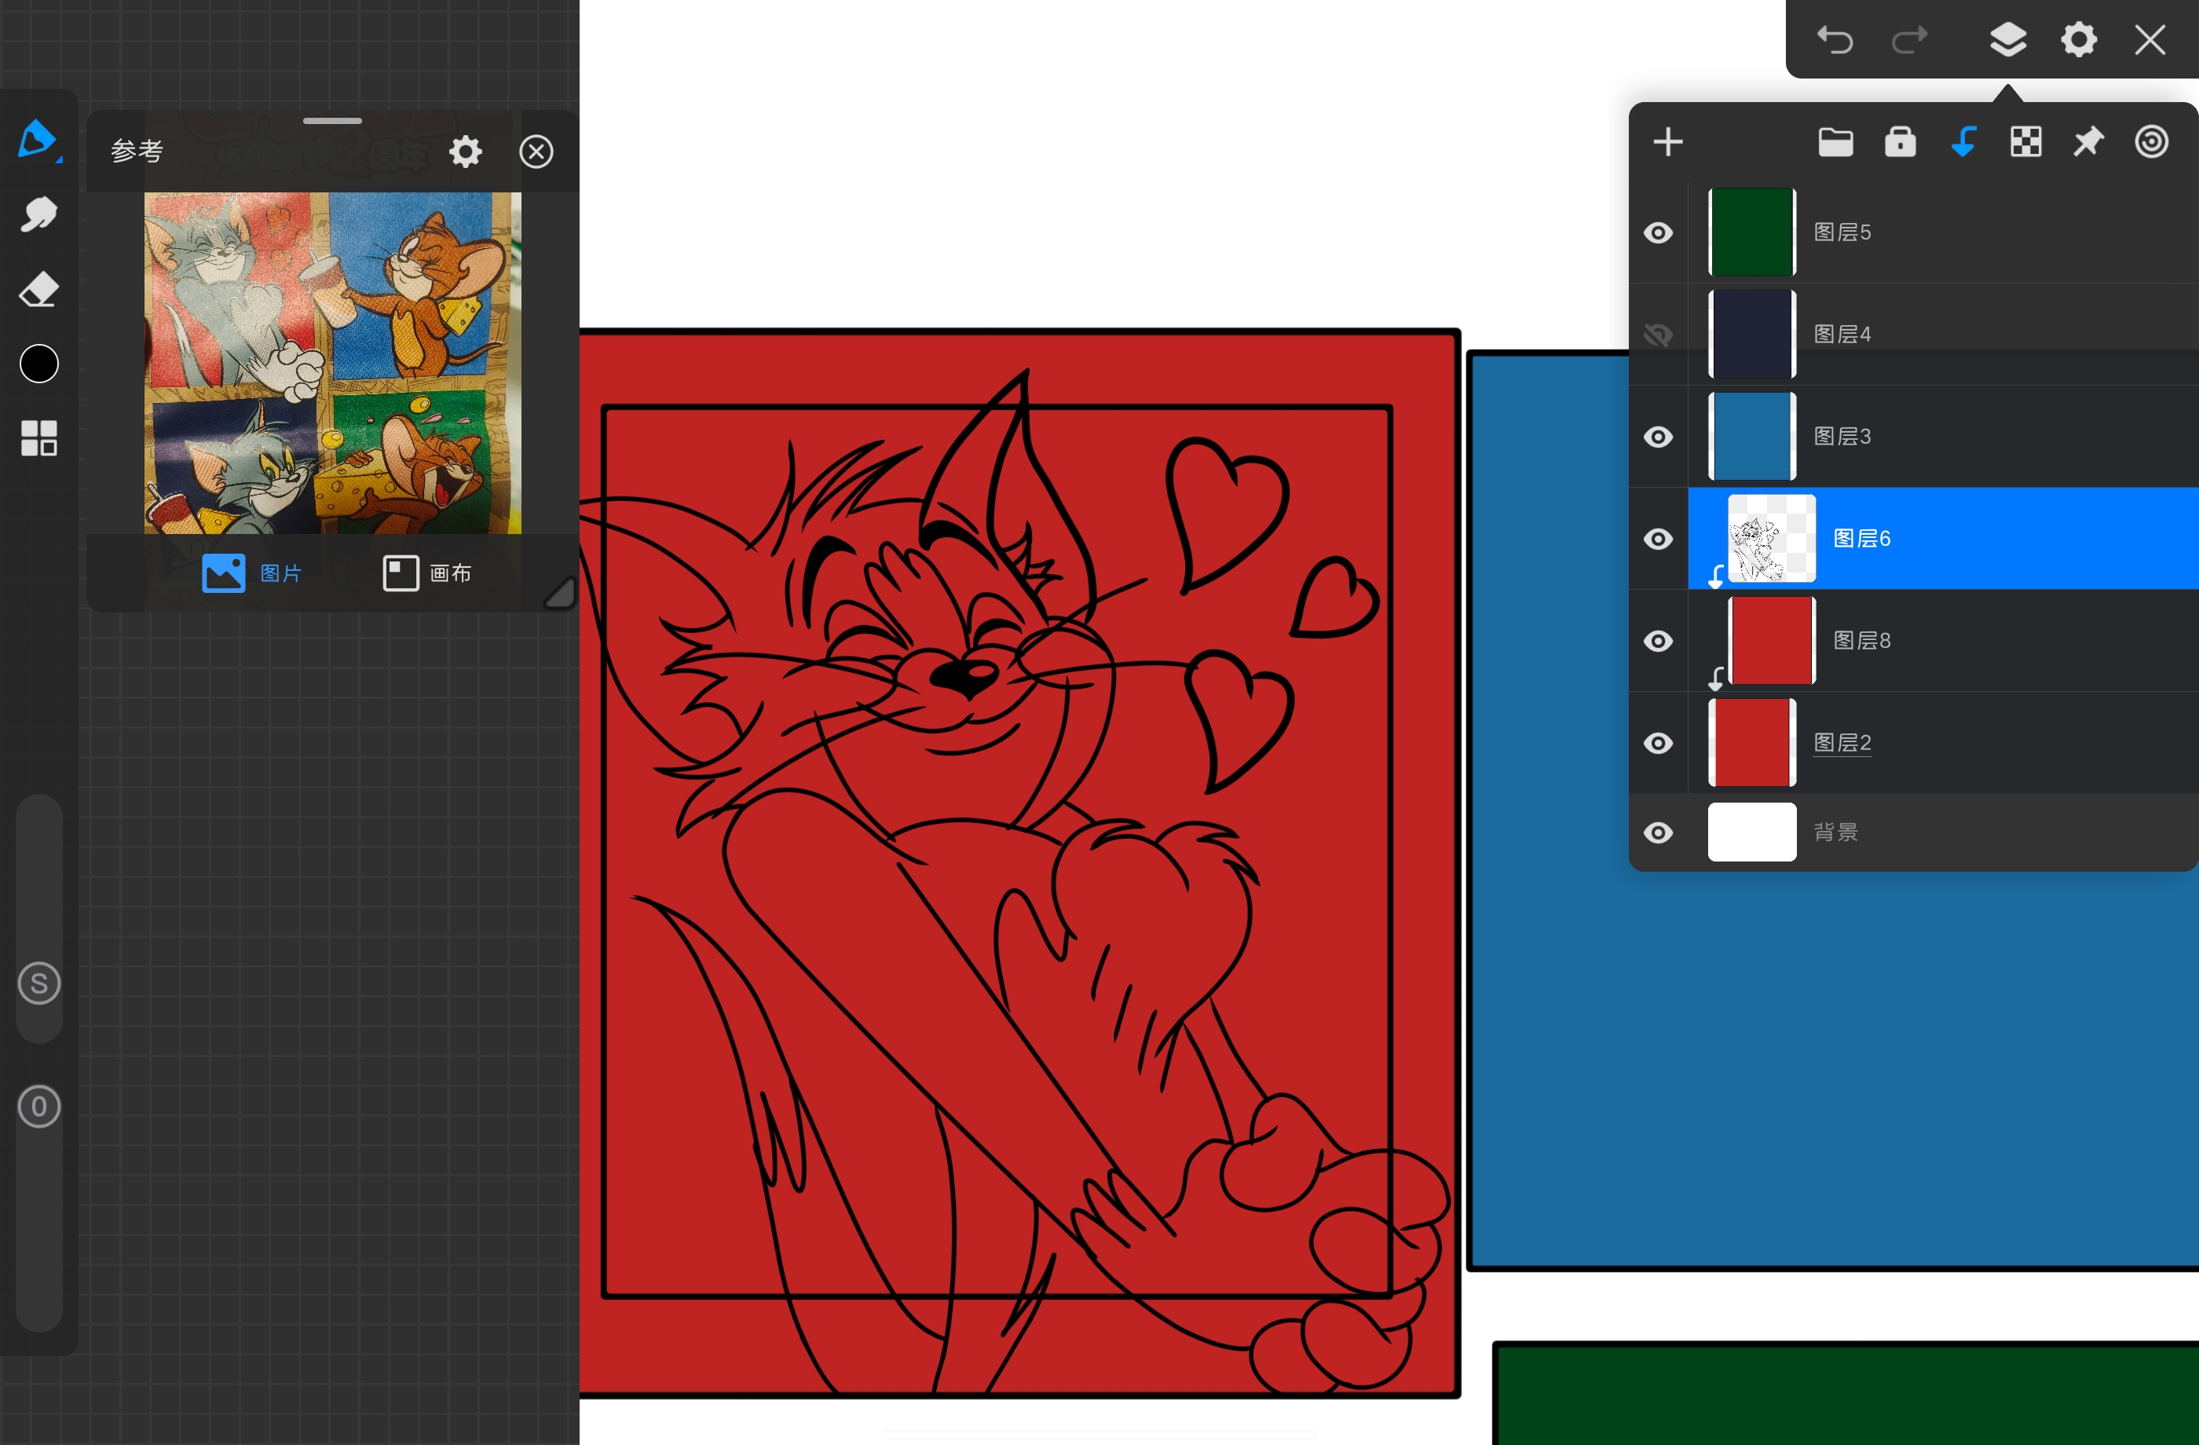Select layer 图层3 thumbnail
2199x1445 pixels.
click(1752, 436)
